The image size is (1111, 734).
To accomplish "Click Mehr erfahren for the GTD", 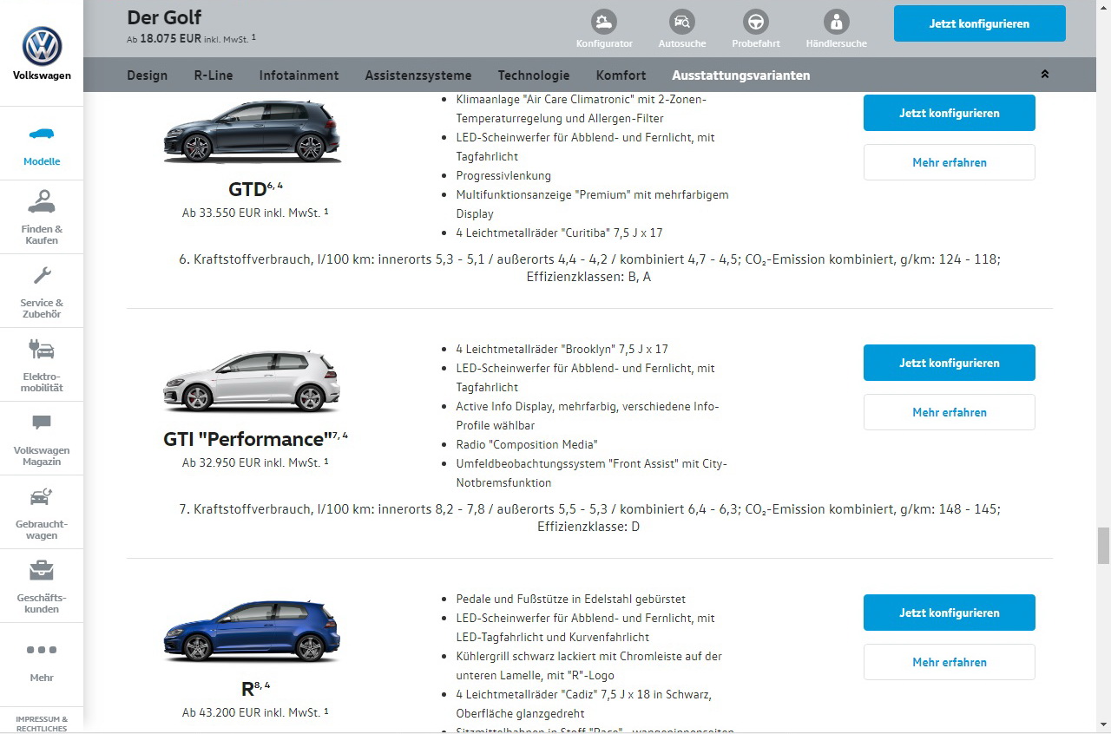I will [950, 162].
